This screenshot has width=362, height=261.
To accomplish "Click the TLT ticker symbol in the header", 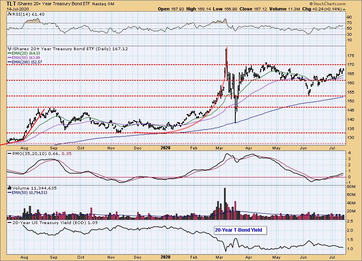I will [x=11, y=4].
